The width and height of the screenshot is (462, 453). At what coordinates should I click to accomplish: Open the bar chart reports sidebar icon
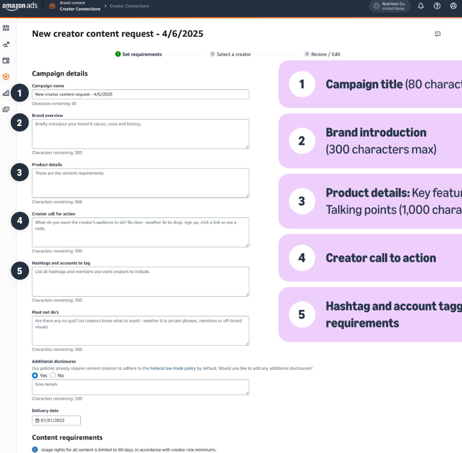[x=6, y=93]
